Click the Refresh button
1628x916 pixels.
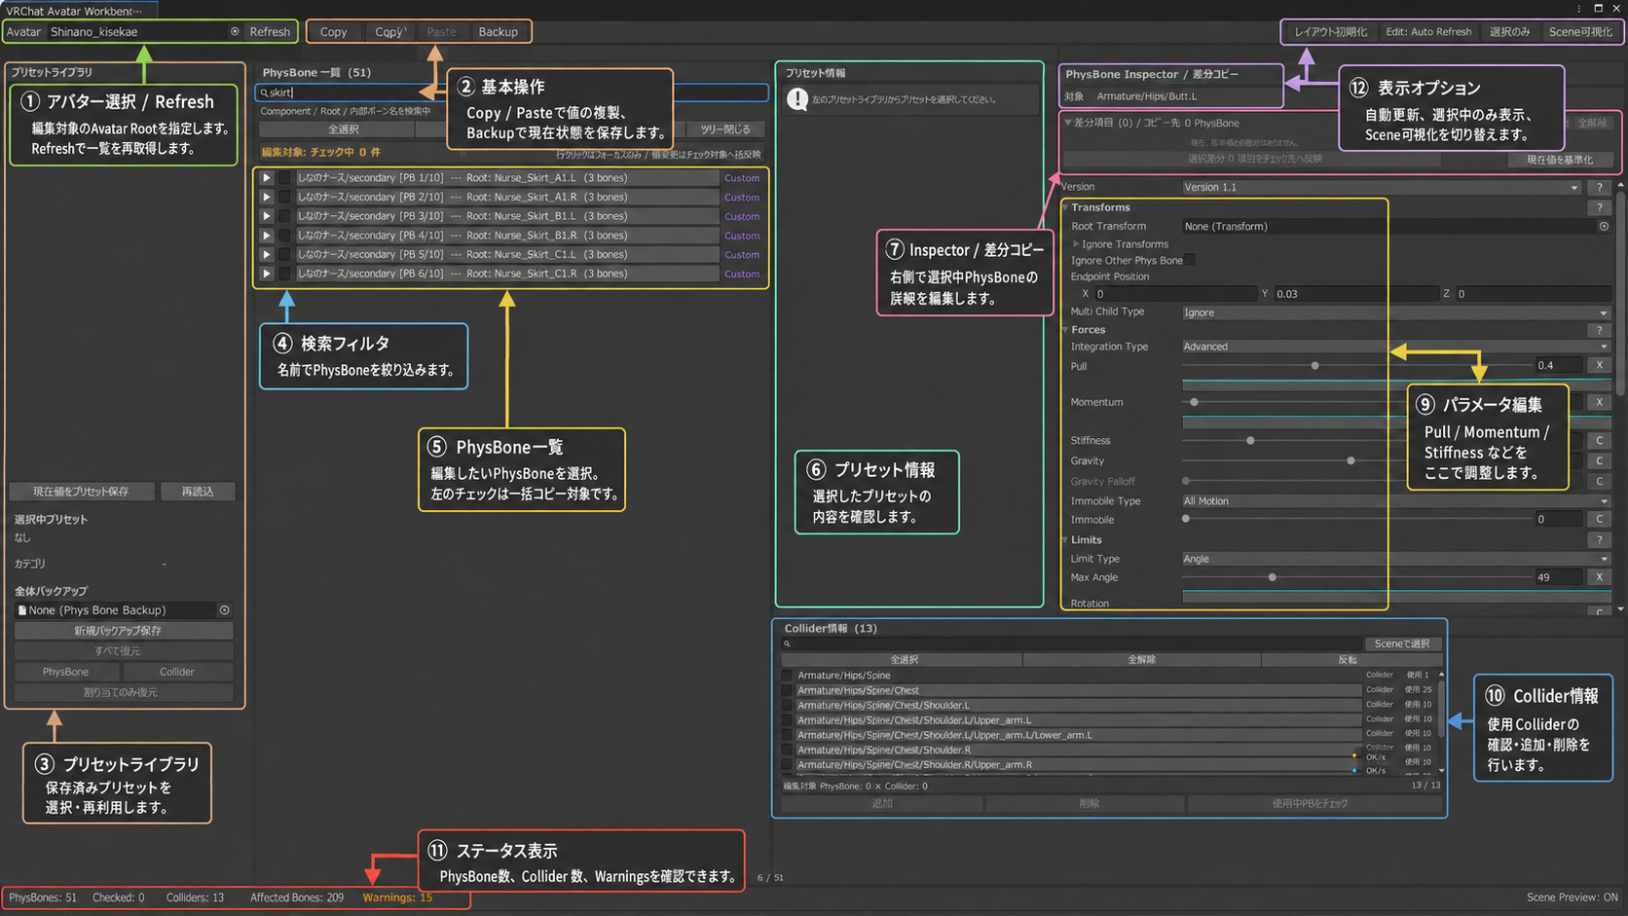[x=270, y=32]
